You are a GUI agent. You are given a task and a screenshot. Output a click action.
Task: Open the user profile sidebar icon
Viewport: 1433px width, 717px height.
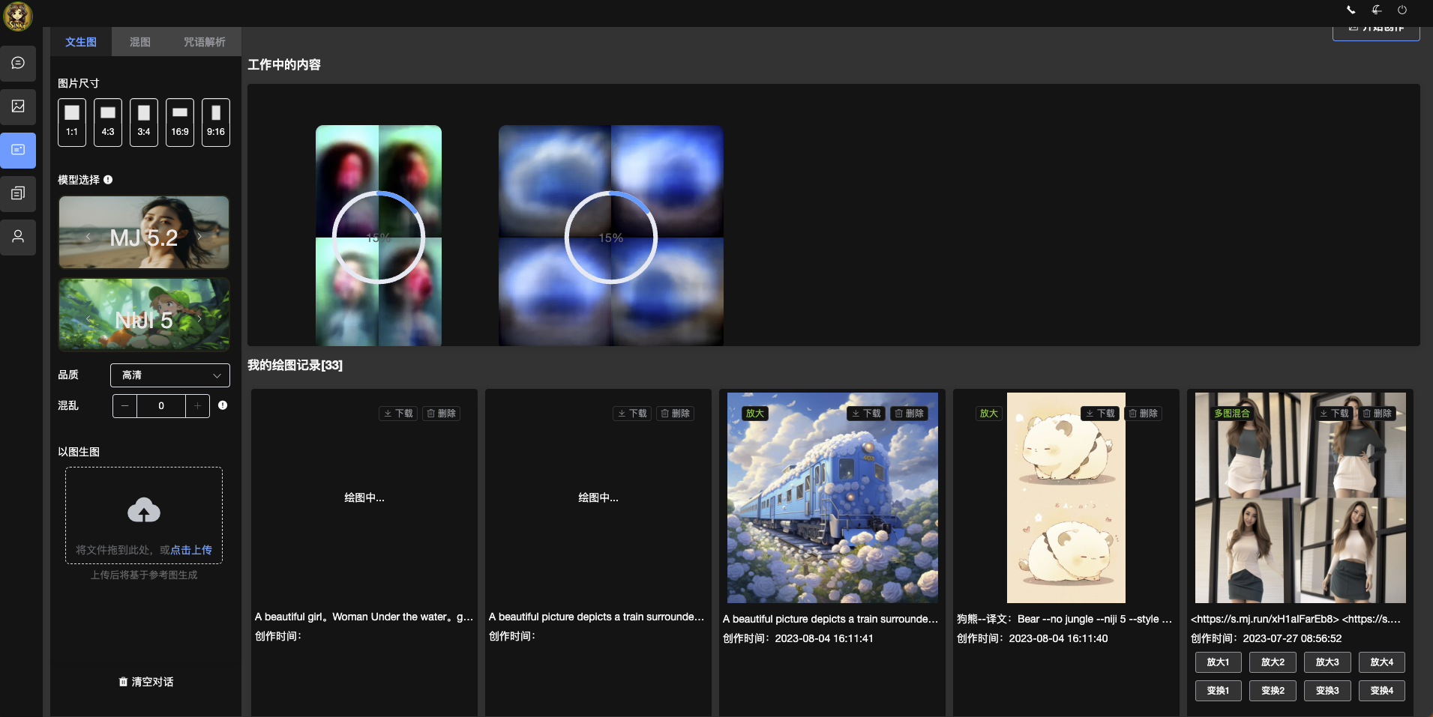click(18, 237)
